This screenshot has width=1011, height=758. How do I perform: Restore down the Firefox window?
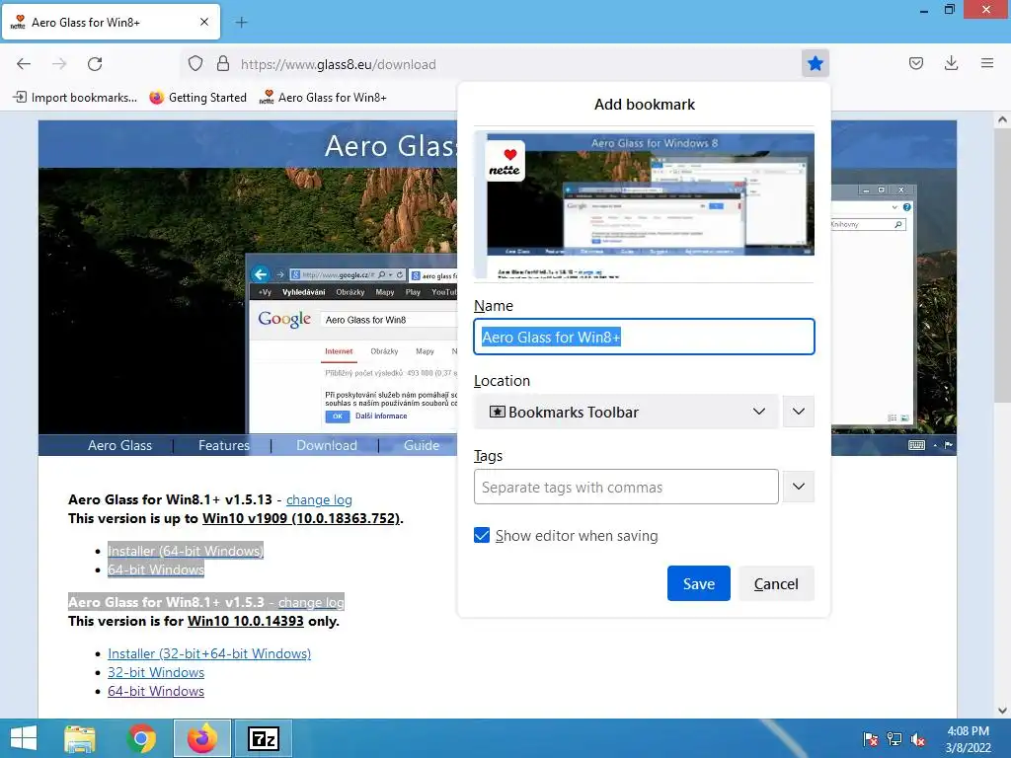pyautogui.click(x=950, y=10)
